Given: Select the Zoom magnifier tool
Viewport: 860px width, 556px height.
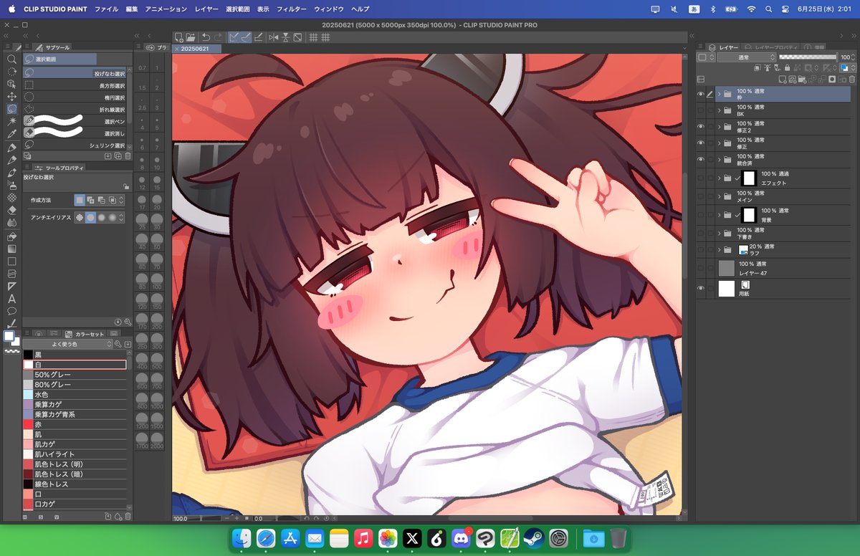Looking at the screenshot, I should pos(11,59).
